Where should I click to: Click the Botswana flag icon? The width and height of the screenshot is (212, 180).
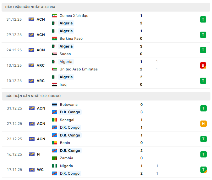pyautogui.click(x=54, y=105)
